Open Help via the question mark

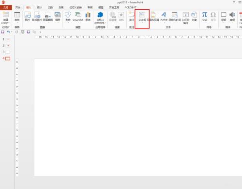(x=234, y=2)
